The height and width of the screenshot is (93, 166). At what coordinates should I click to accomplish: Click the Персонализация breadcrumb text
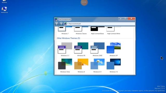(x=75, y=24)
